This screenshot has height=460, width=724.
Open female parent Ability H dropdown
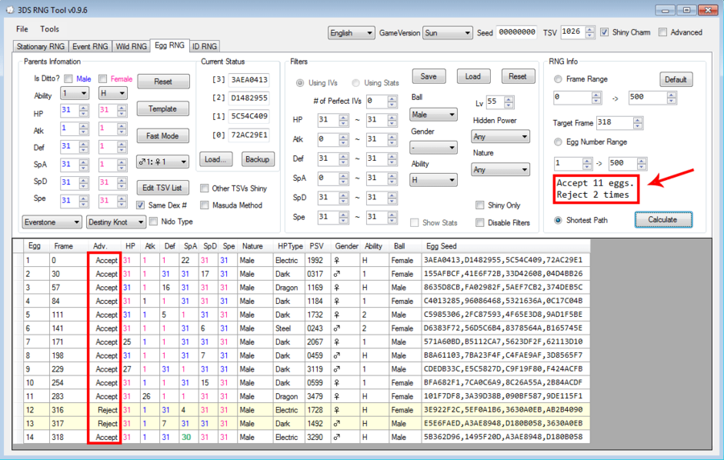coord(113,93)
